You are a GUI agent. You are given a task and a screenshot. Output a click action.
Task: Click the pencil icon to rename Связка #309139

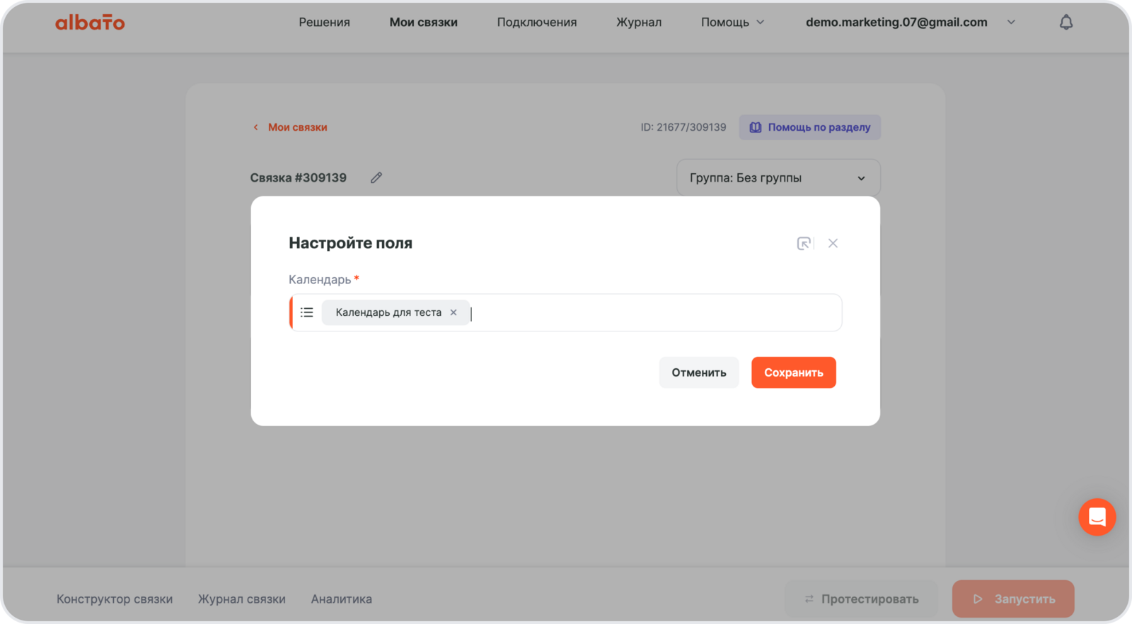[376, 178]
